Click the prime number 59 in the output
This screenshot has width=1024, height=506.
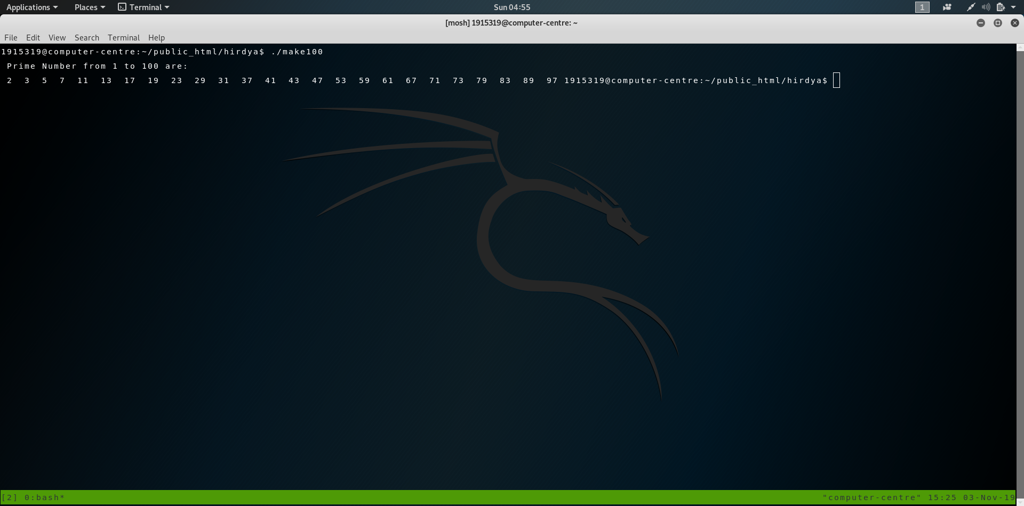364,80
